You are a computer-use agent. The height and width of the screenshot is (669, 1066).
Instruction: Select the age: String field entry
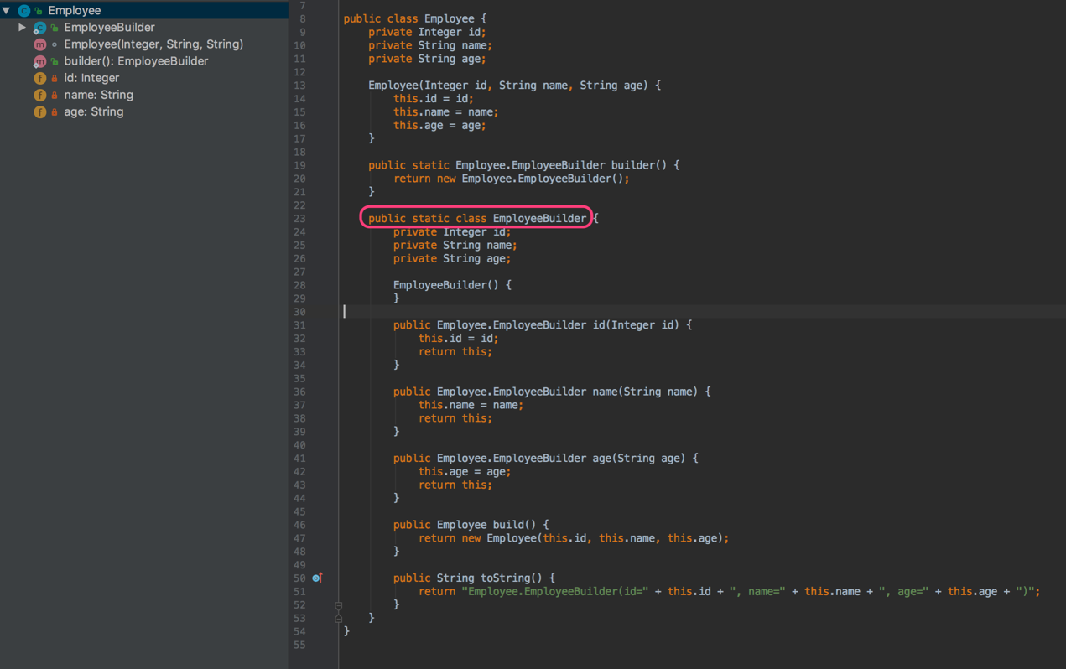[x=93, y=111]
